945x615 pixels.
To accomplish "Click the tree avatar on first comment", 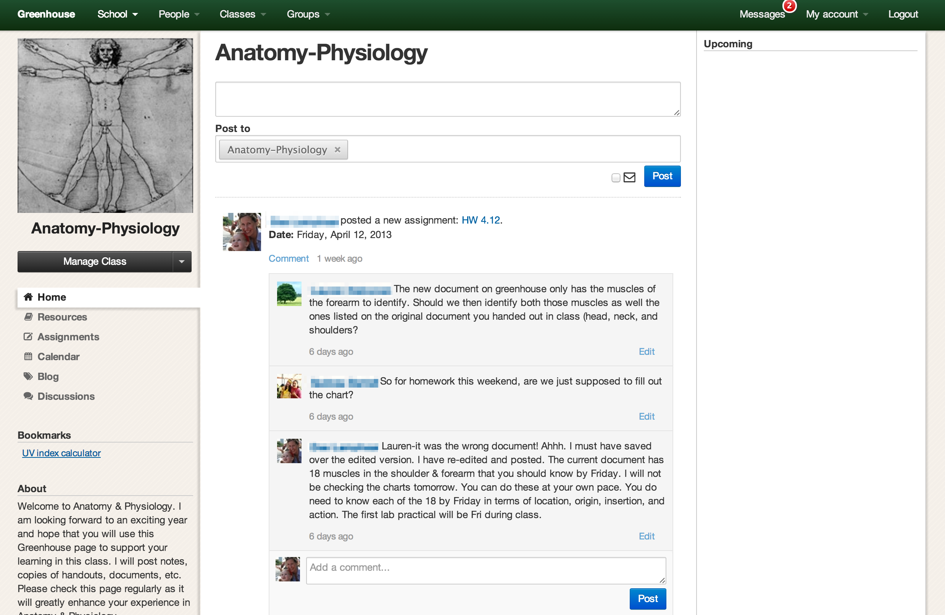I will click(289, 294).
